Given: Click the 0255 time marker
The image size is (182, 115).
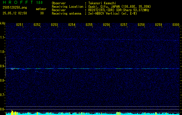Looking at the screenshot, I should pyautogui.click(x=89, y=25).
